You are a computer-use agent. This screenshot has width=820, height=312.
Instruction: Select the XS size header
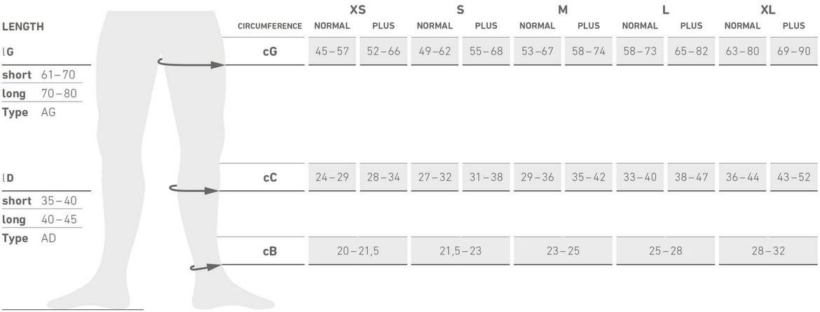pyautogui.click(x=357, y=10)
